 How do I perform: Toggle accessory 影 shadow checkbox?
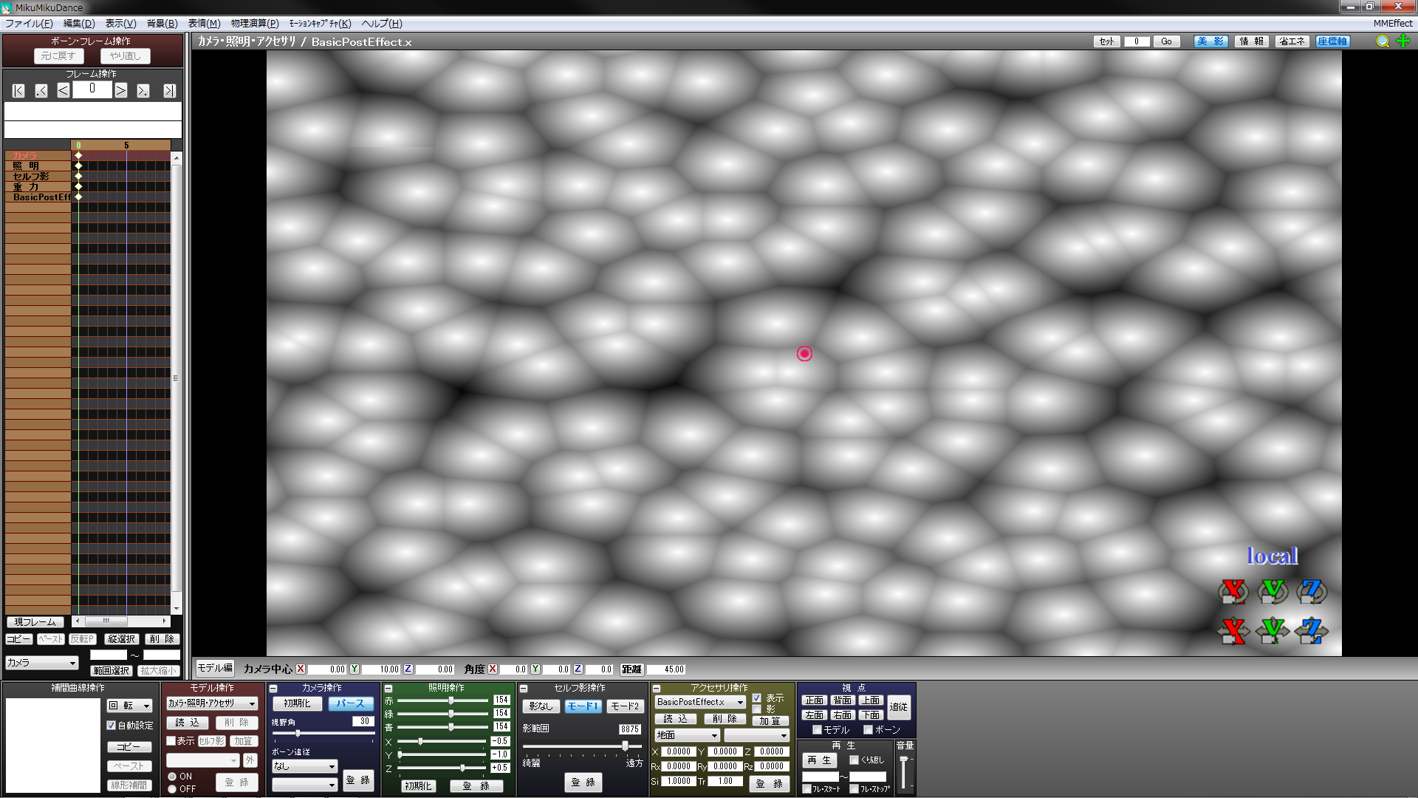coord(757,709)
